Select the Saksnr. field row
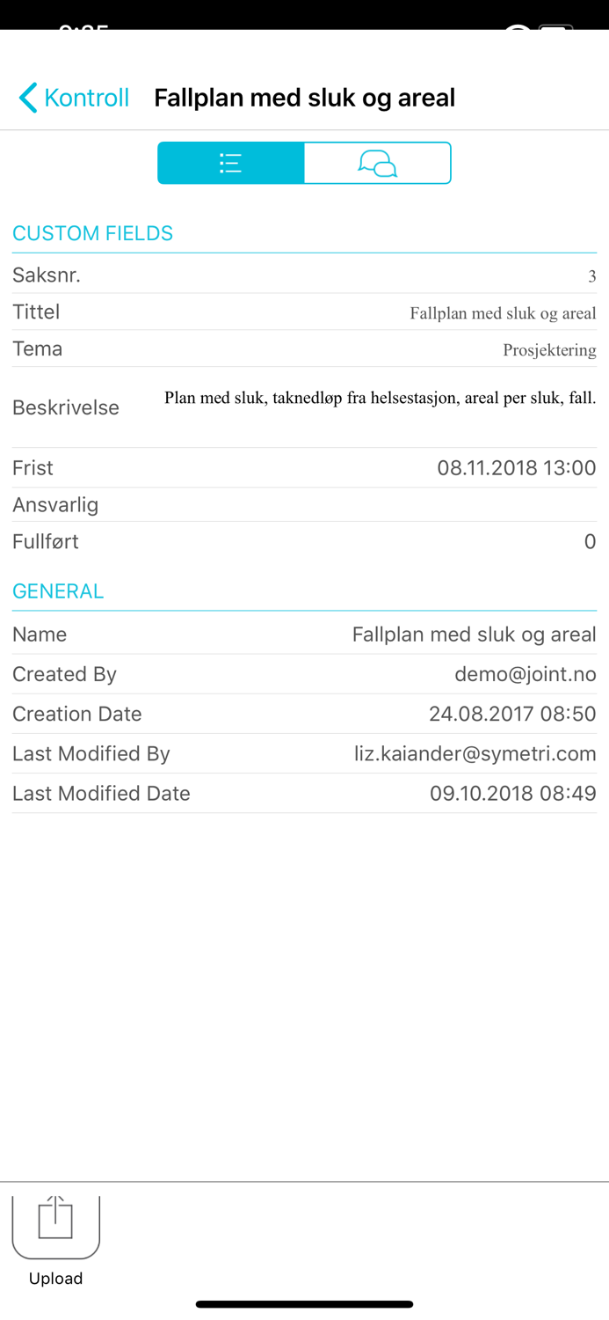Screen dimensions: 609x1320 click(x=304, y=275)
